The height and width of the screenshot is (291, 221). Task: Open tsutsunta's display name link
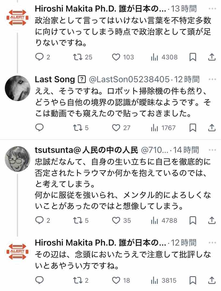[x=86, y=150]
